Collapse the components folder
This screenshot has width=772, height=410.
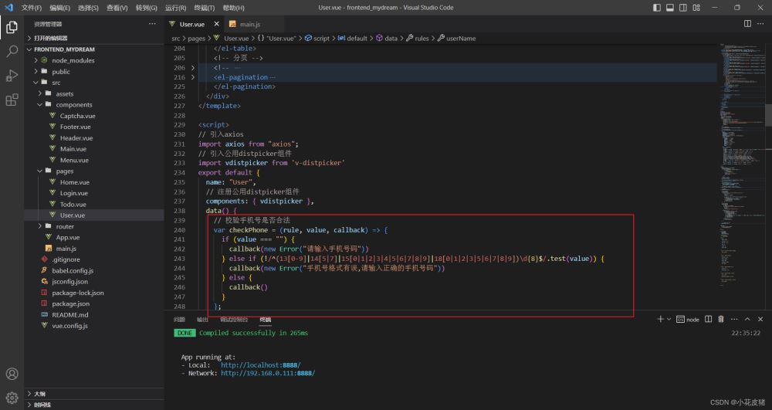(x=39, y=104)
